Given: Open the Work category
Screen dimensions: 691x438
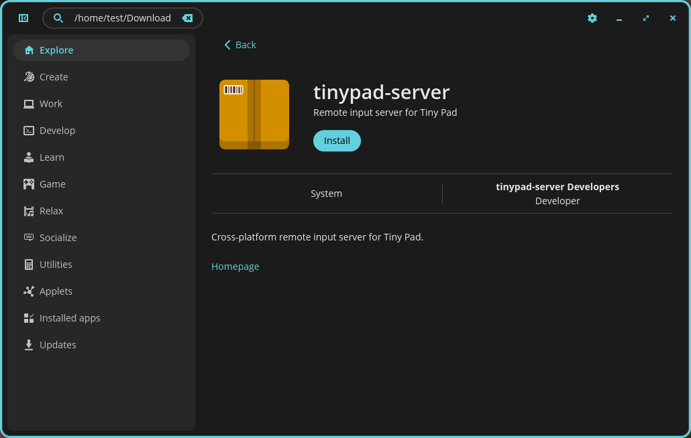Looking at the screenshot, I should [101, 104].
